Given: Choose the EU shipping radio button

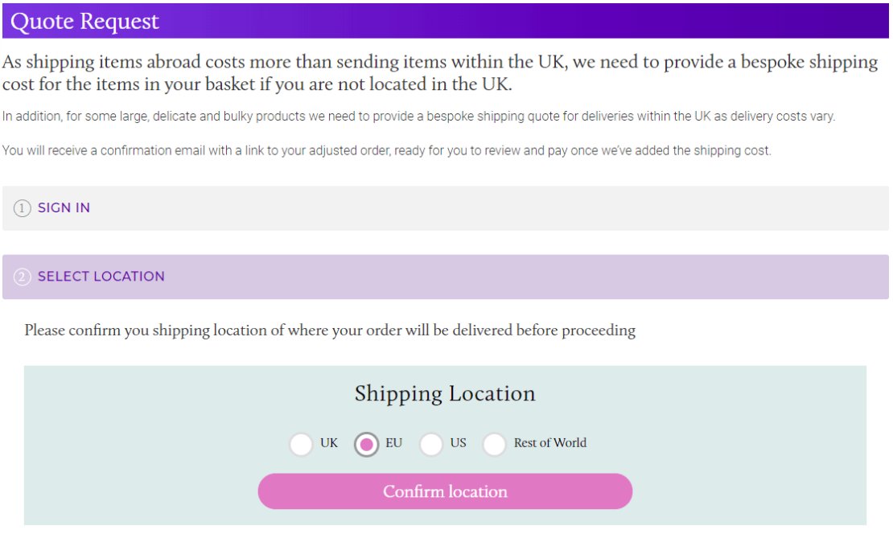Looking at the screenshot, I should (x=366, y=444).
